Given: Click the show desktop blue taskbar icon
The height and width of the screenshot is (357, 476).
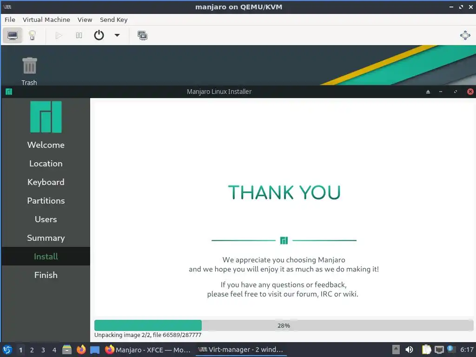Looking at the screenshot, I should click(x=95, y=350).
